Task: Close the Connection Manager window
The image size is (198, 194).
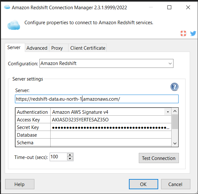Action: click(x=188, y=7)
